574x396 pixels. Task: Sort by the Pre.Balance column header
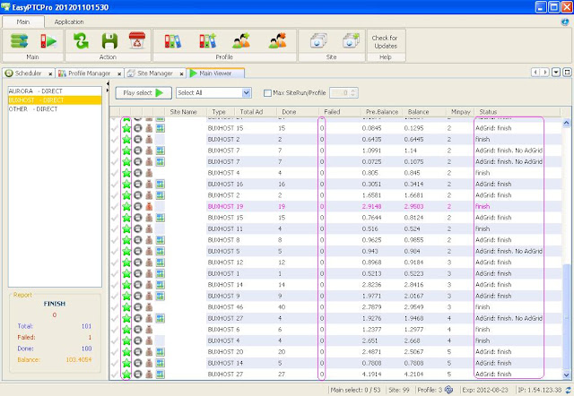382,112
